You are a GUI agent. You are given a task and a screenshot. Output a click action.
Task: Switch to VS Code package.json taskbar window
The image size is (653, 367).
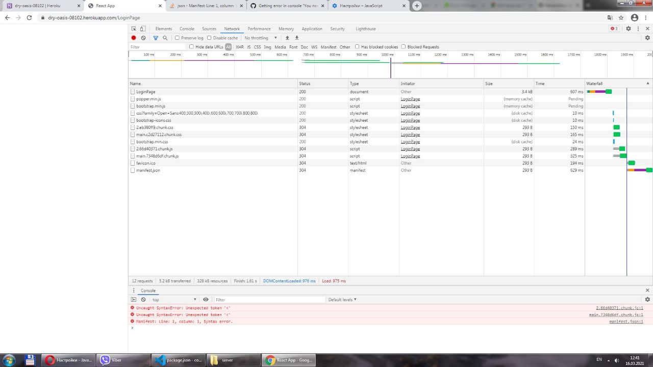tap(179, 360)
